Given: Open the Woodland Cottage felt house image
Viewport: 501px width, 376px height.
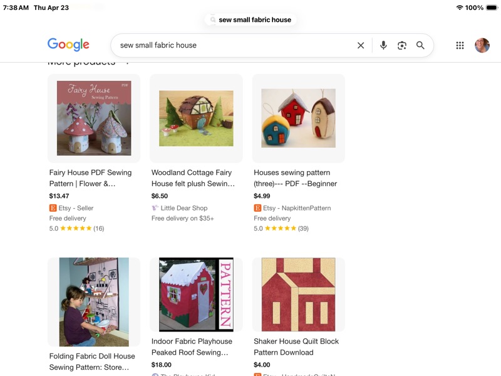Looking at the screenshot, I should click(x=196, y=118).
